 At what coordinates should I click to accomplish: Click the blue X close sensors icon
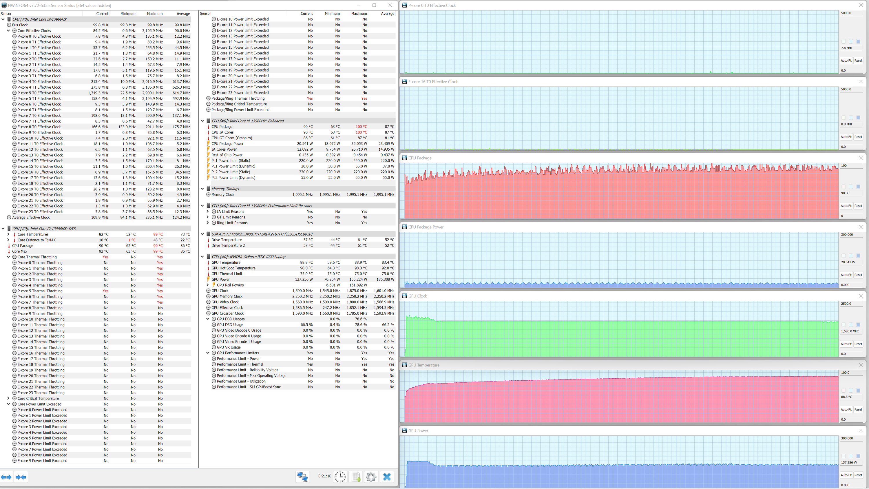tap(387, 477)
